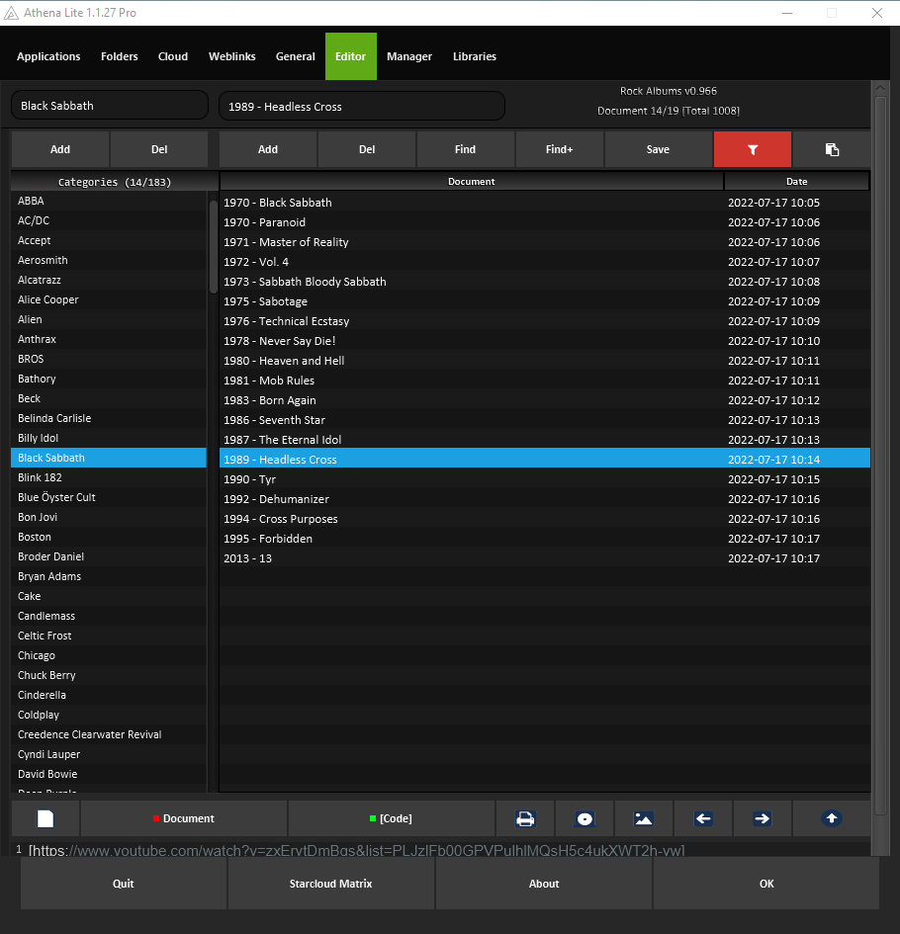900x934 pixels.
Task: Click the About button
Action: point(544,884)
